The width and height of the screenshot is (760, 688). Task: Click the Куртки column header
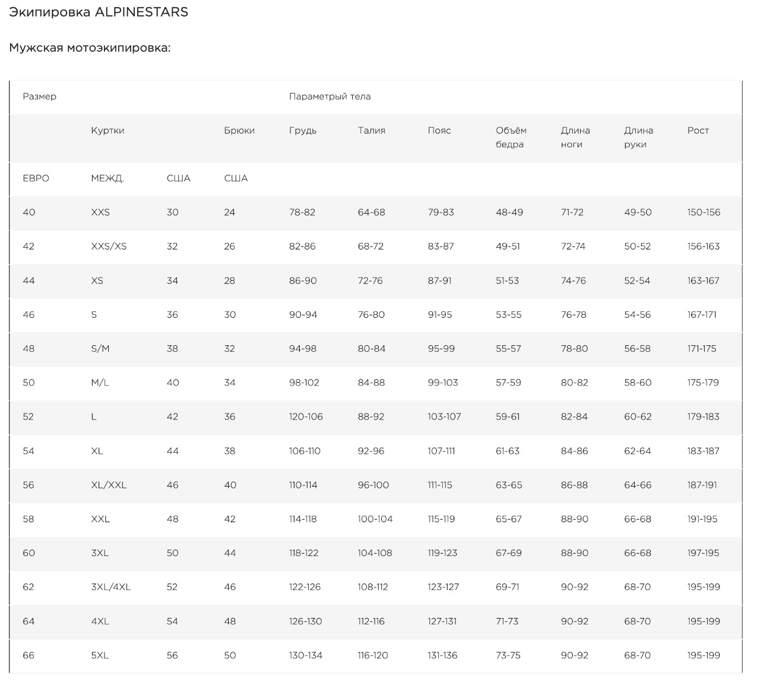[107, 131]
